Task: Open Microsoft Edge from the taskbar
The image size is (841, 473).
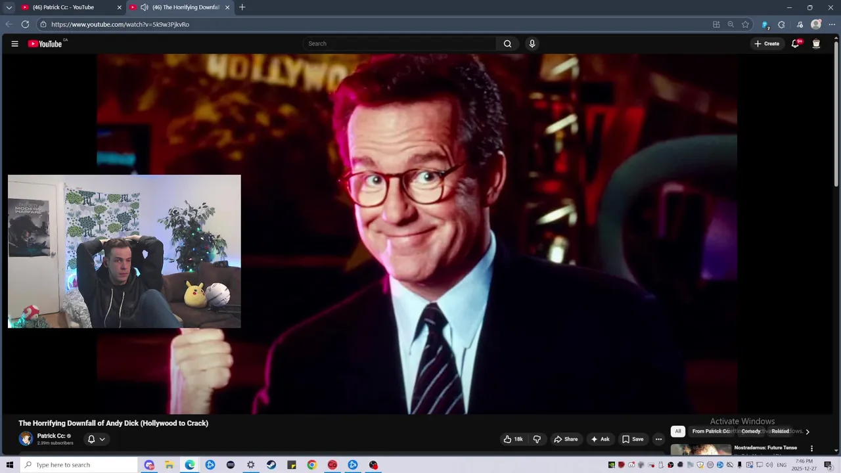Action: pos(190,465)
